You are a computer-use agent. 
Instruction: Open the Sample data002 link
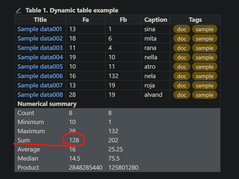click(x=40, y=39)
